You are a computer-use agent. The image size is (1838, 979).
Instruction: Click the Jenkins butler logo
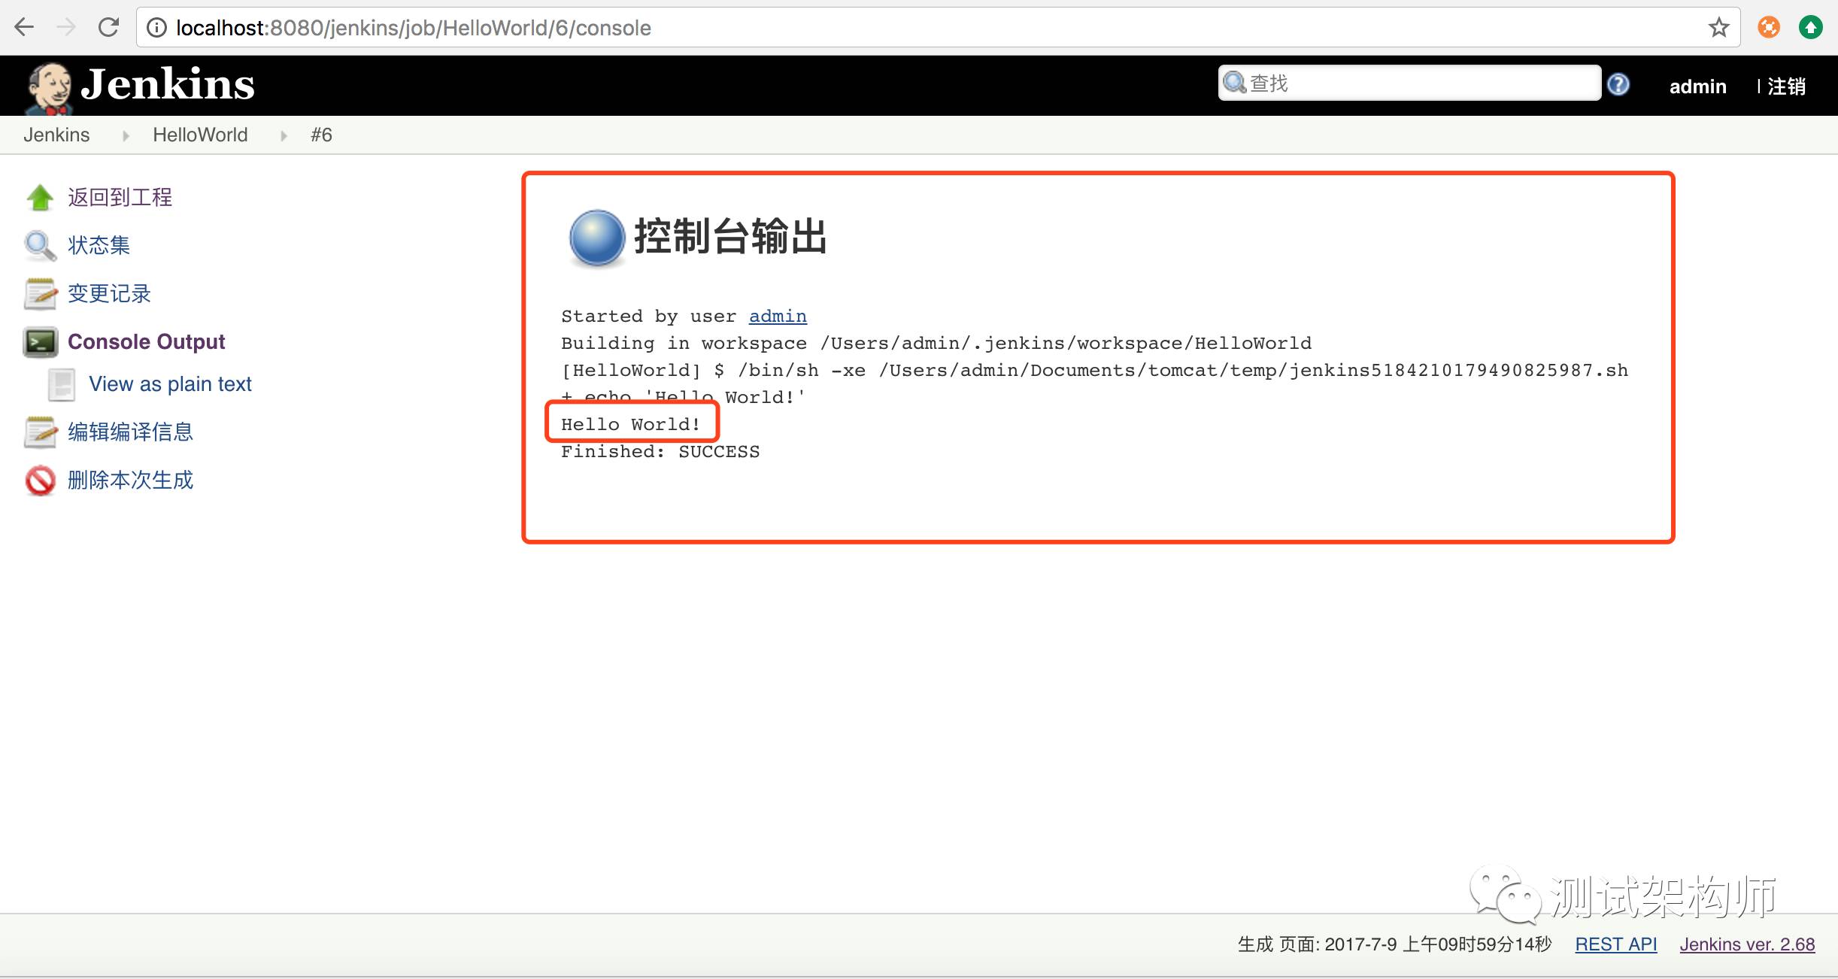[x=49, y=87]
